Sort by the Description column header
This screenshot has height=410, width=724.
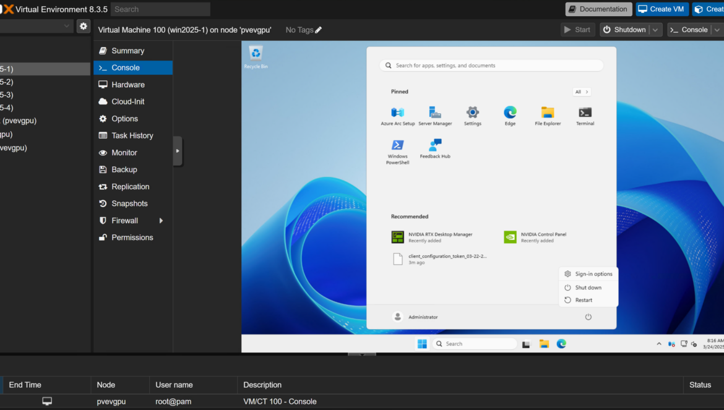(460, 385)
